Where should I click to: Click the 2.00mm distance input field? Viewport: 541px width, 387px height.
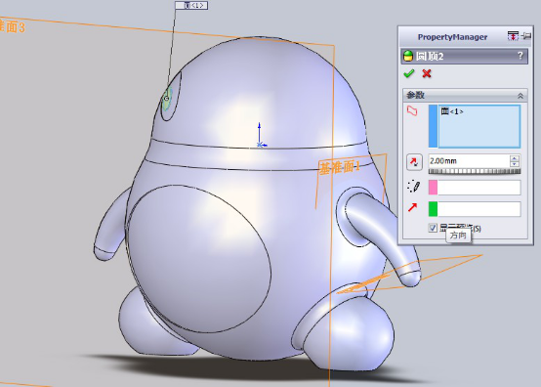(x=470, y=161)
